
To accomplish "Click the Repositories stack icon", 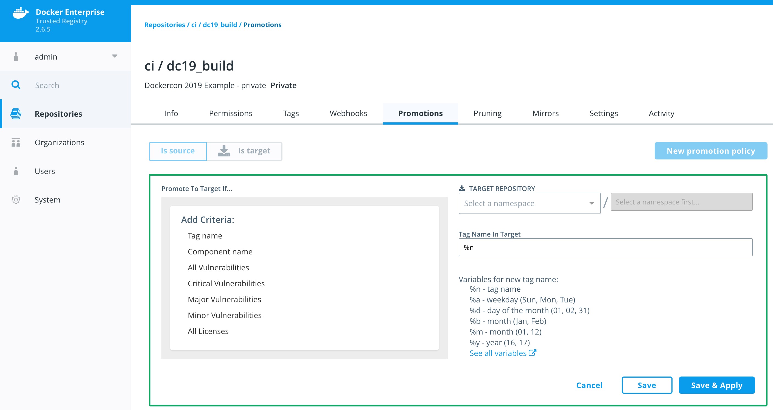I will pos(16,114).
